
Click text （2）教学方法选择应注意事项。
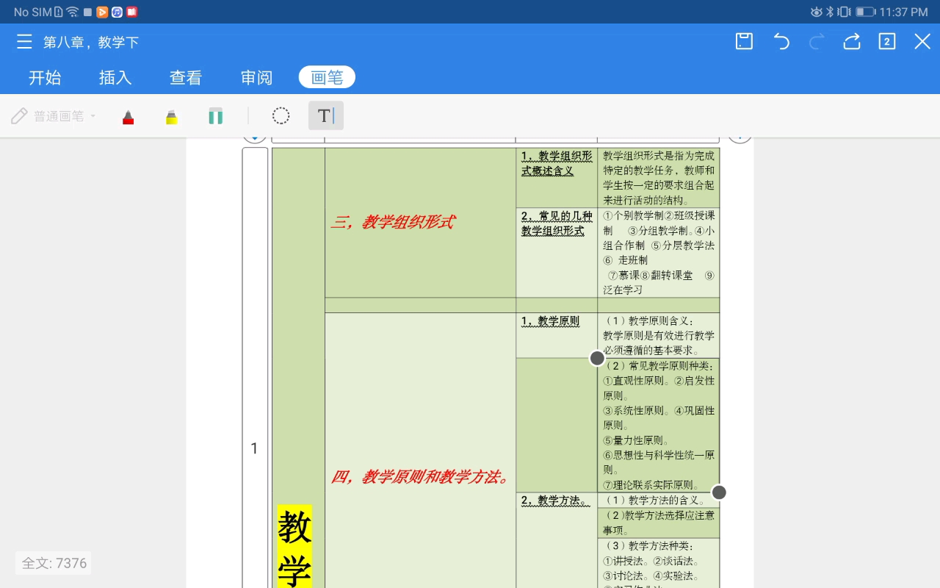pos(659,523)
